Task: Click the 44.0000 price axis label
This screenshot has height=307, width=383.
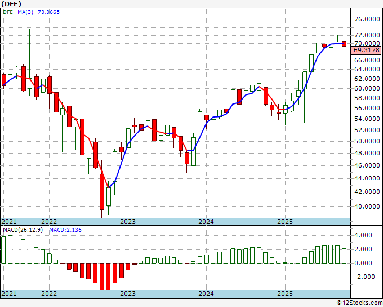Action: point(367,178)
